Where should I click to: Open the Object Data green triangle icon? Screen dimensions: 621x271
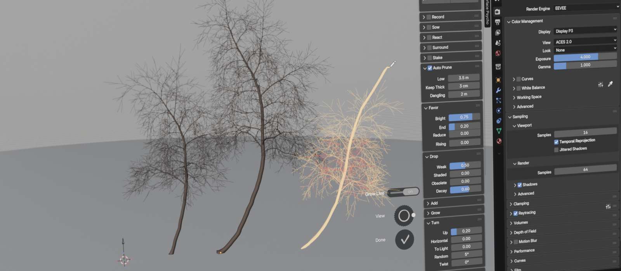(x=499, y=131)
